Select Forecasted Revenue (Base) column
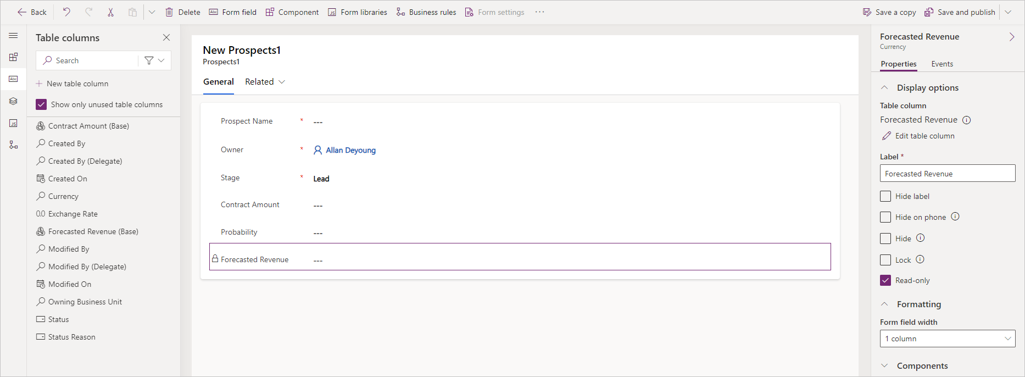 coord(87,231)
